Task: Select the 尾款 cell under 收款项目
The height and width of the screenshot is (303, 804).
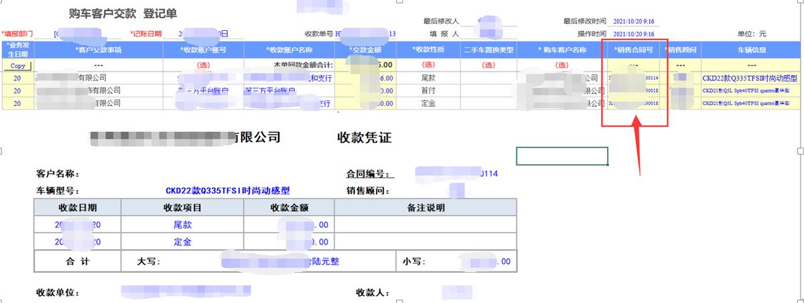Action: (x=182, y=225)
